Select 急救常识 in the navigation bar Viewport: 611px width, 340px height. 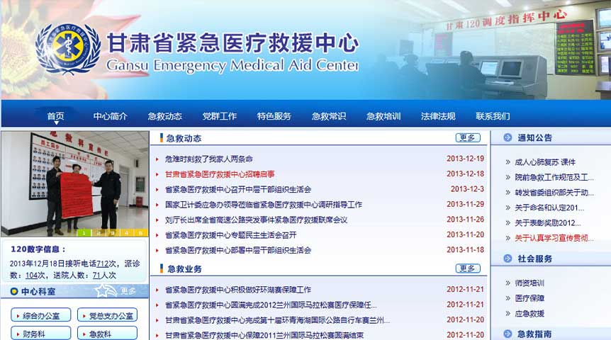point(328,116)
